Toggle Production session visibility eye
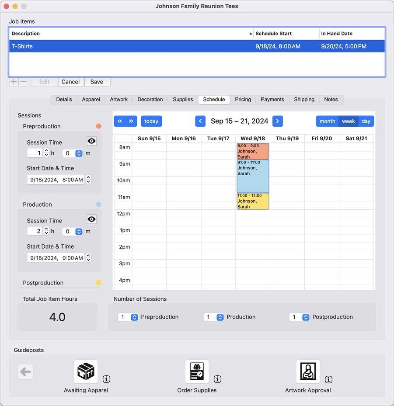394x406 pixels. 91,219
